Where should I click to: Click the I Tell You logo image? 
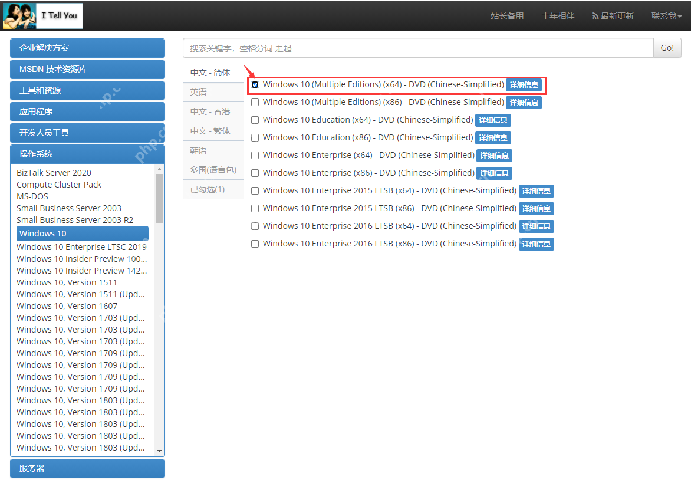tap(43, 16)
